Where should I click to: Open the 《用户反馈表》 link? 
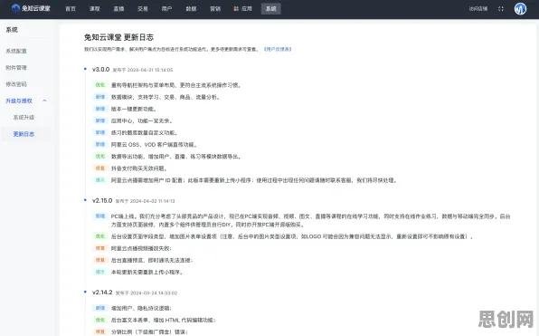(x=278, y=49)
